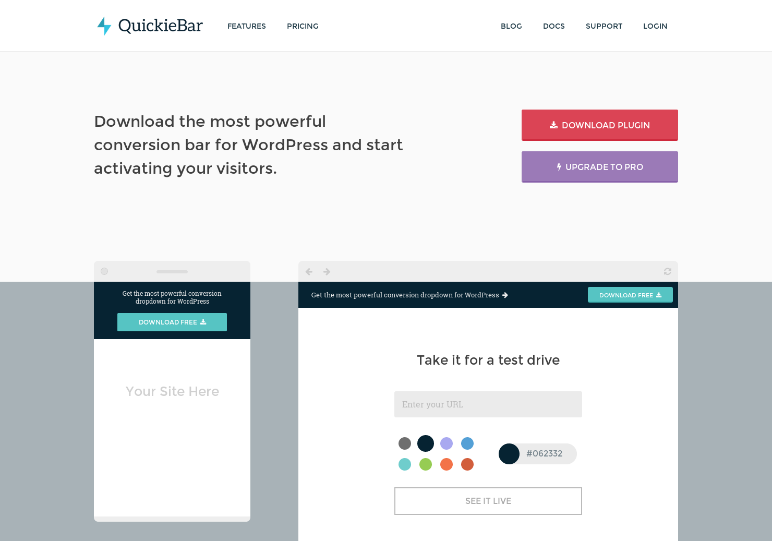Image resolution: width=772 pixels, height=541 pixels.
Task: Click the lightning icon on Upgrade To Pro
Action: point(559,167)
